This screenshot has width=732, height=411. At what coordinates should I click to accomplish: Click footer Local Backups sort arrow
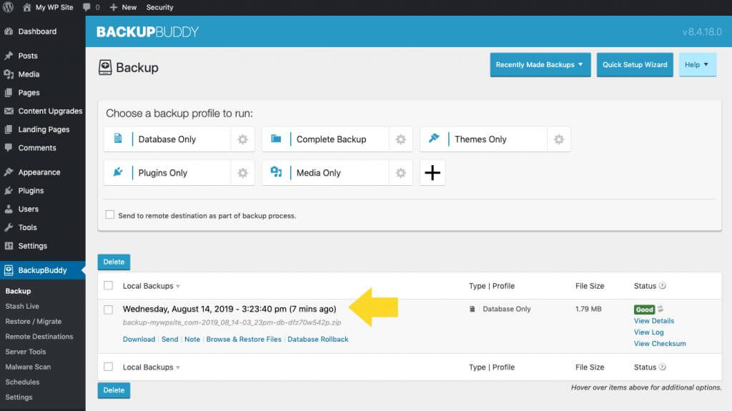[x=178, y=367]
